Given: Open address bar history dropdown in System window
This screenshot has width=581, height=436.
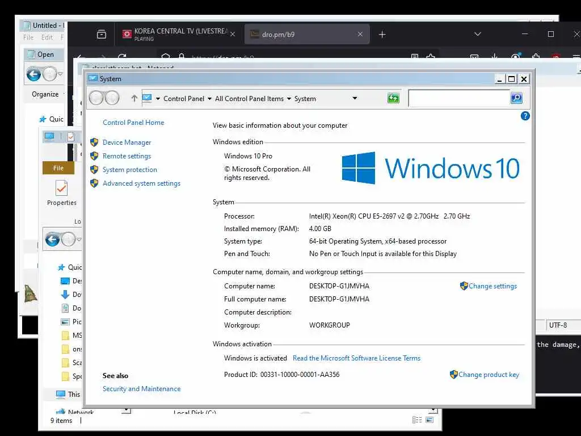Looking at the screenshot, I should coord(355,98).
